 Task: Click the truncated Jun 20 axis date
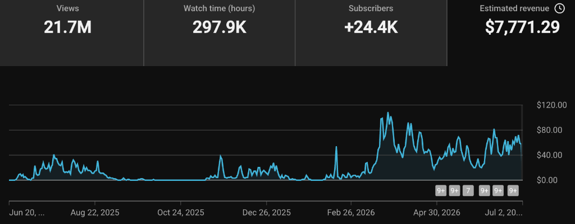[27, 213]
